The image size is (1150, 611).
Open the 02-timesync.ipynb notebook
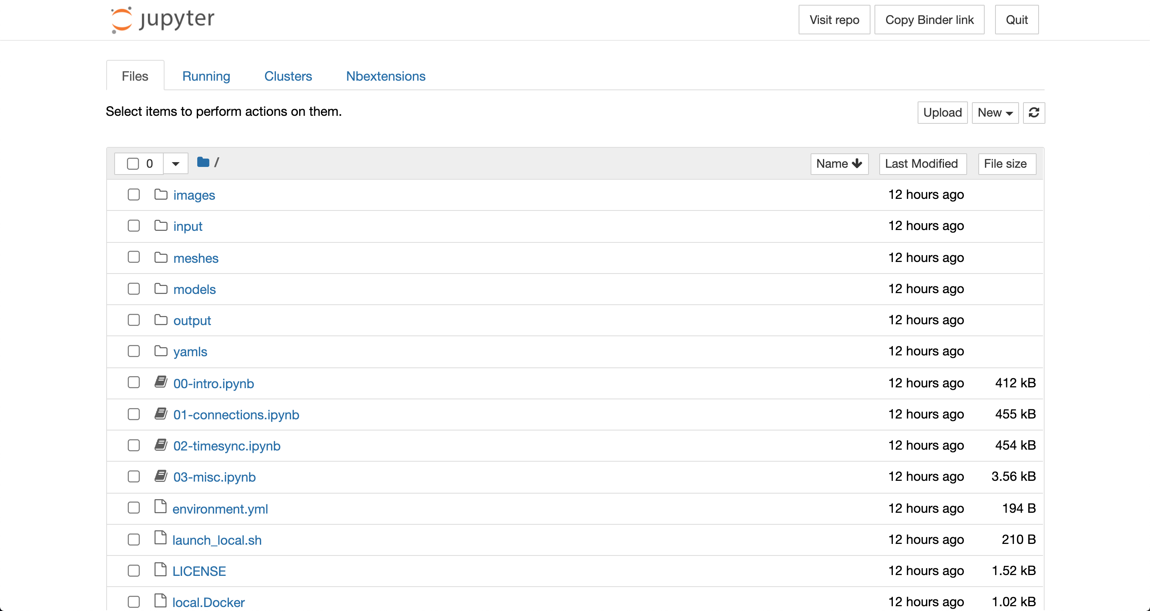pyautogui.click(x=226, y=445)
